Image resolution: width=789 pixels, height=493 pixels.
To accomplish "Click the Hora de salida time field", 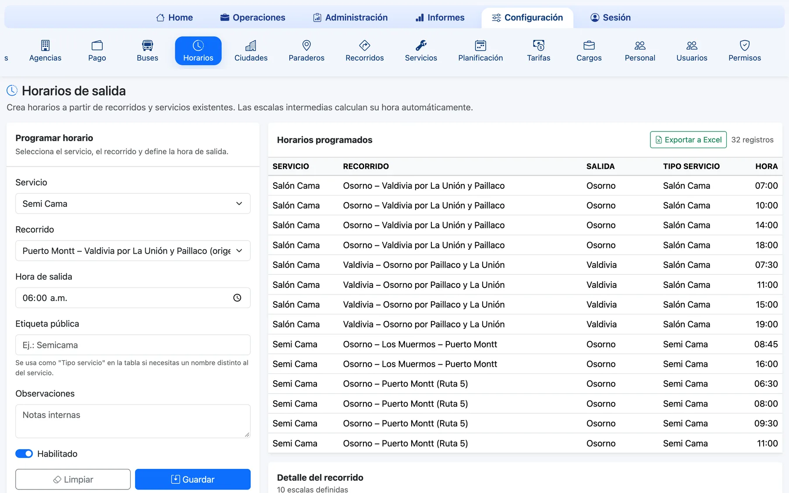I will 133,298.
